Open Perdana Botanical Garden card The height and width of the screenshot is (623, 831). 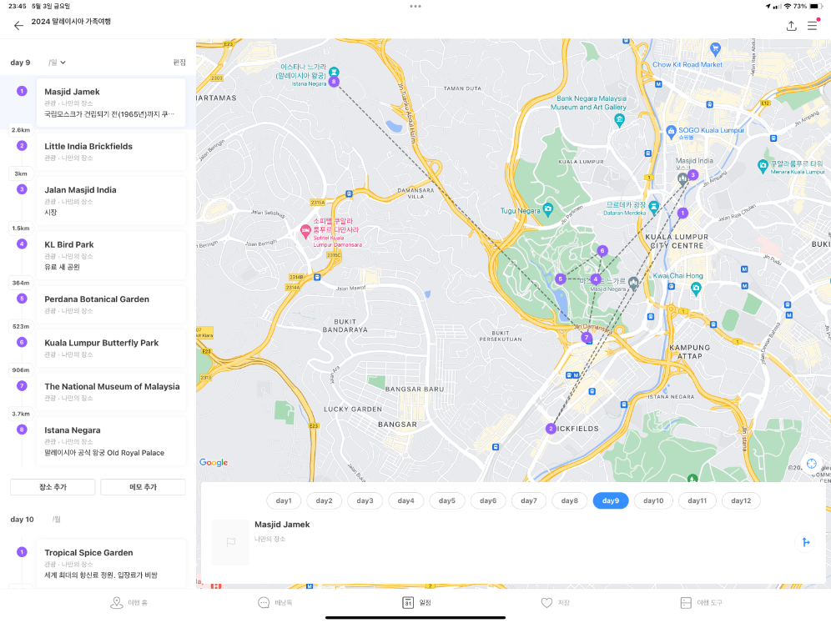click(x=111, y=304)
